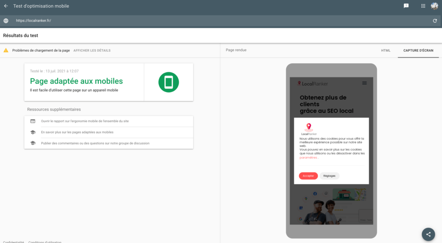Open the discussion group link for comments
Image resolution: width=442 pixels, height=243 pixels.
[x=95, y=143]
